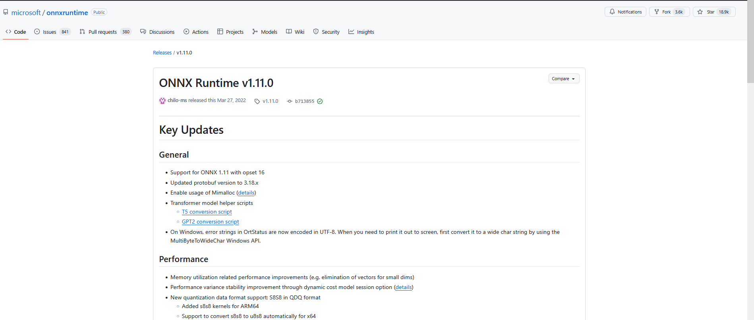754x320 pixels.
Task: Click the Key Updates heading
Action: [191, 130]
